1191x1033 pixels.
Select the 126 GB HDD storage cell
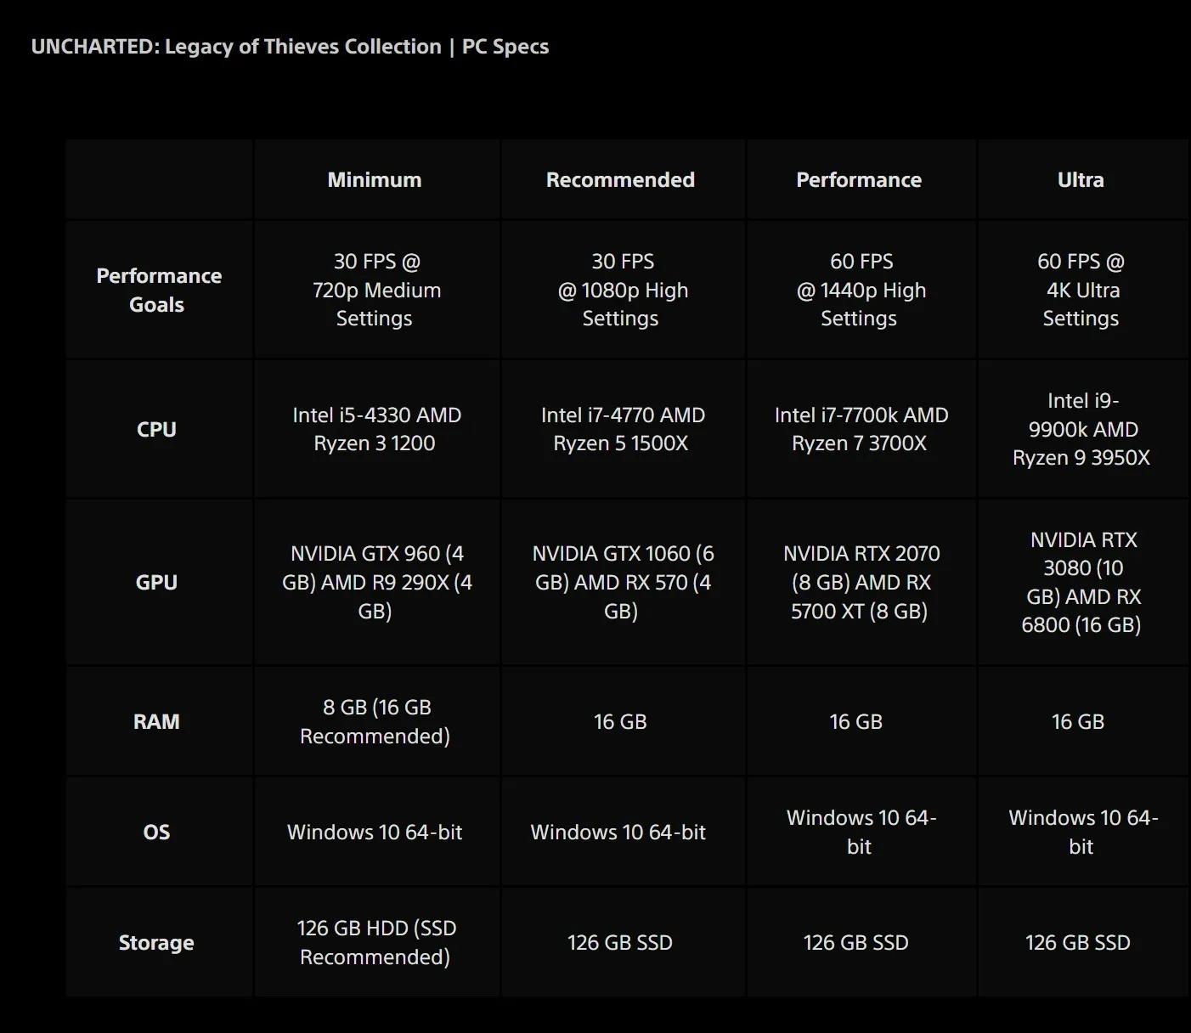pos(375,942)
